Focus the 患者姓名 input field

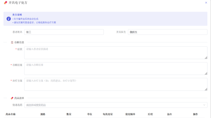tap(64, 32)
